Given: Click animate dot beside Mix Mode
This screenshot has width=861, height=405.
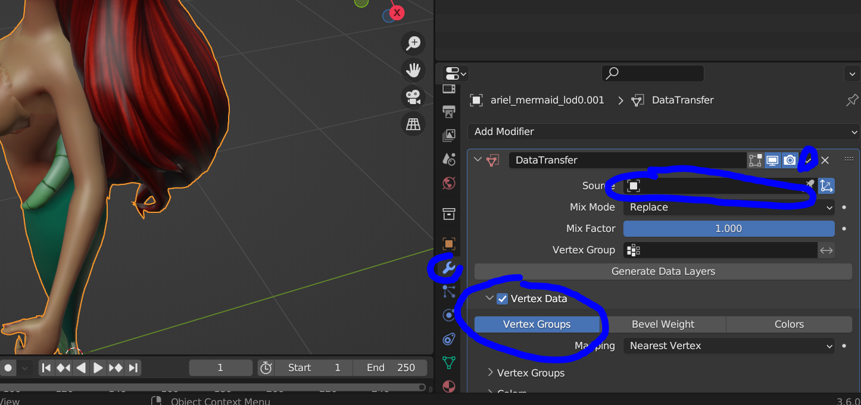Looking at the screenshot, I should tap(844, 208).
